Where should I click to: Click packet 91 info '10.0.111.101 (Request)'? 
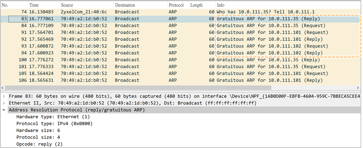(x=298, y=32)
